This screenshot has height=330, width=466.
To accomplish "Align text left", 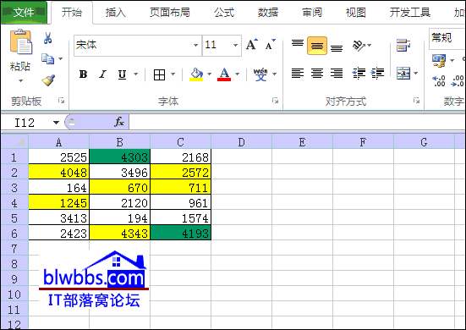I will point(298,73).
